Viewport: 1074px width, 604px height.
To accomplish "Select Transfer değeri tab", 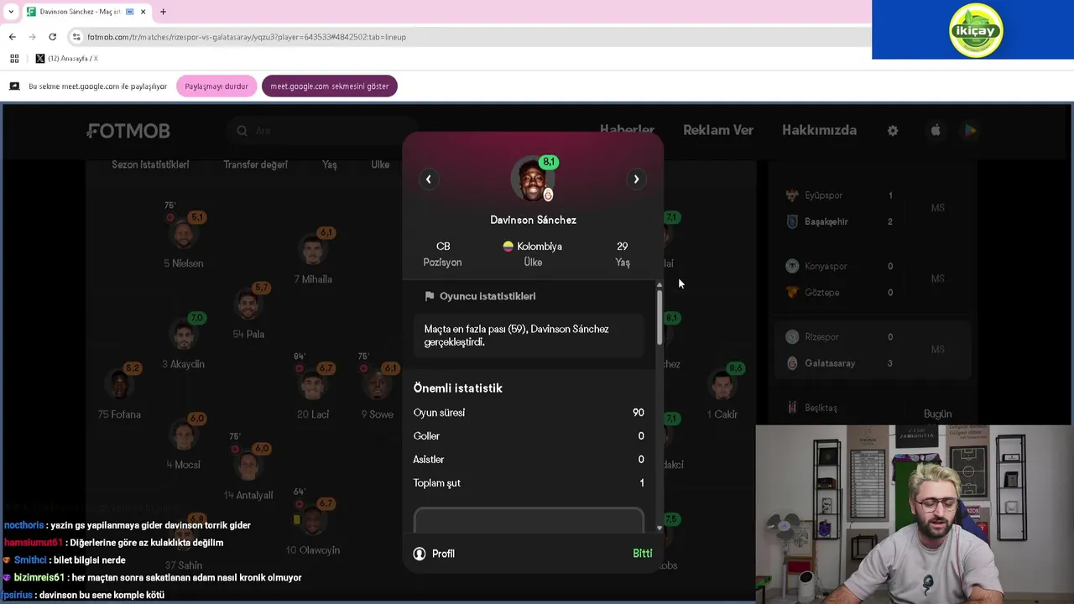I will click(255, 164).
